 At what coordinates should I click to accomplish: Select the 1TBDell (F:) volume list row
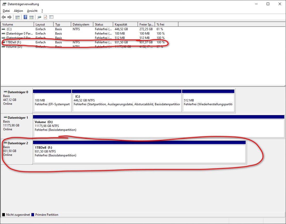click(89, 42)
